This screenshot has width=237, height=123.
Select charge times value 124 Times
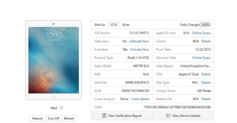click(x=204, y=91)
